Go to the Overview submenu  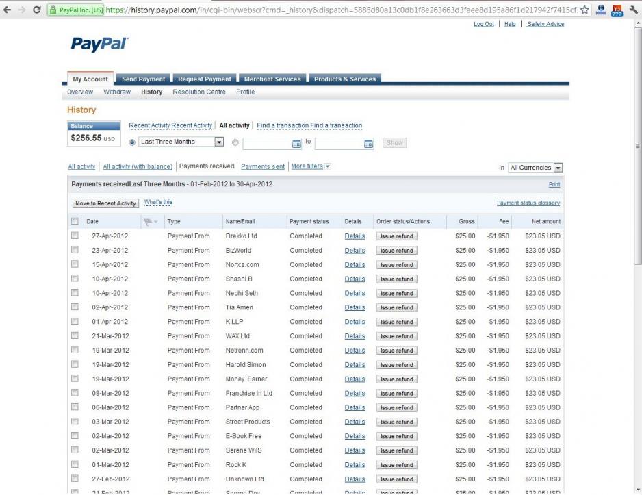80,92
